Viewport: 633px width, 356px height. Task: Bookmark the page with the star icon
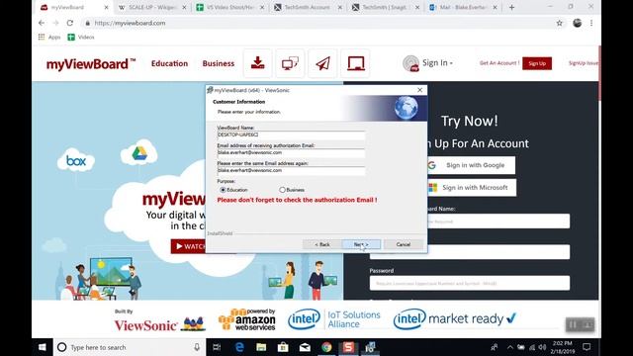click(x=559, y=23)
